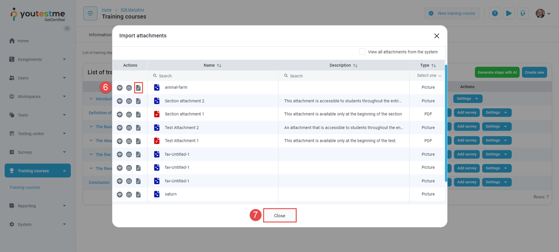The image size is (559, 252).
Task: Preview the saturn attachment with eye icon
Action: (x=119, y=195)
